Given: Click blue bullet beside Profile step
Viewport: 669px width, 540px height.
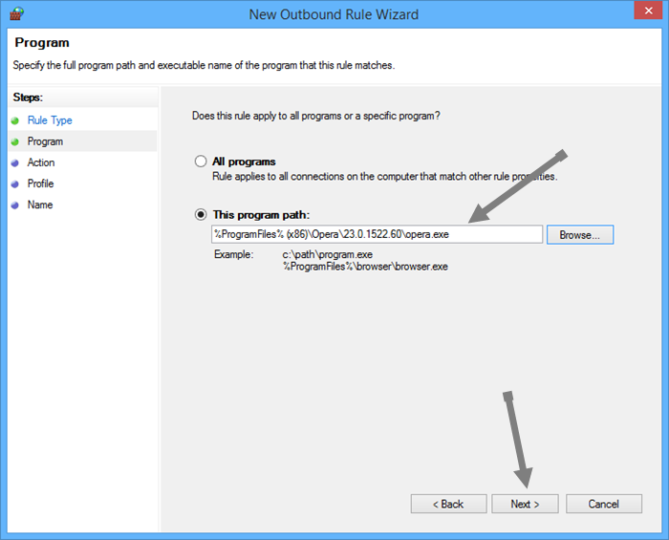Looking at the screenshot, I should pyautogui.click(x=15, y=184).
